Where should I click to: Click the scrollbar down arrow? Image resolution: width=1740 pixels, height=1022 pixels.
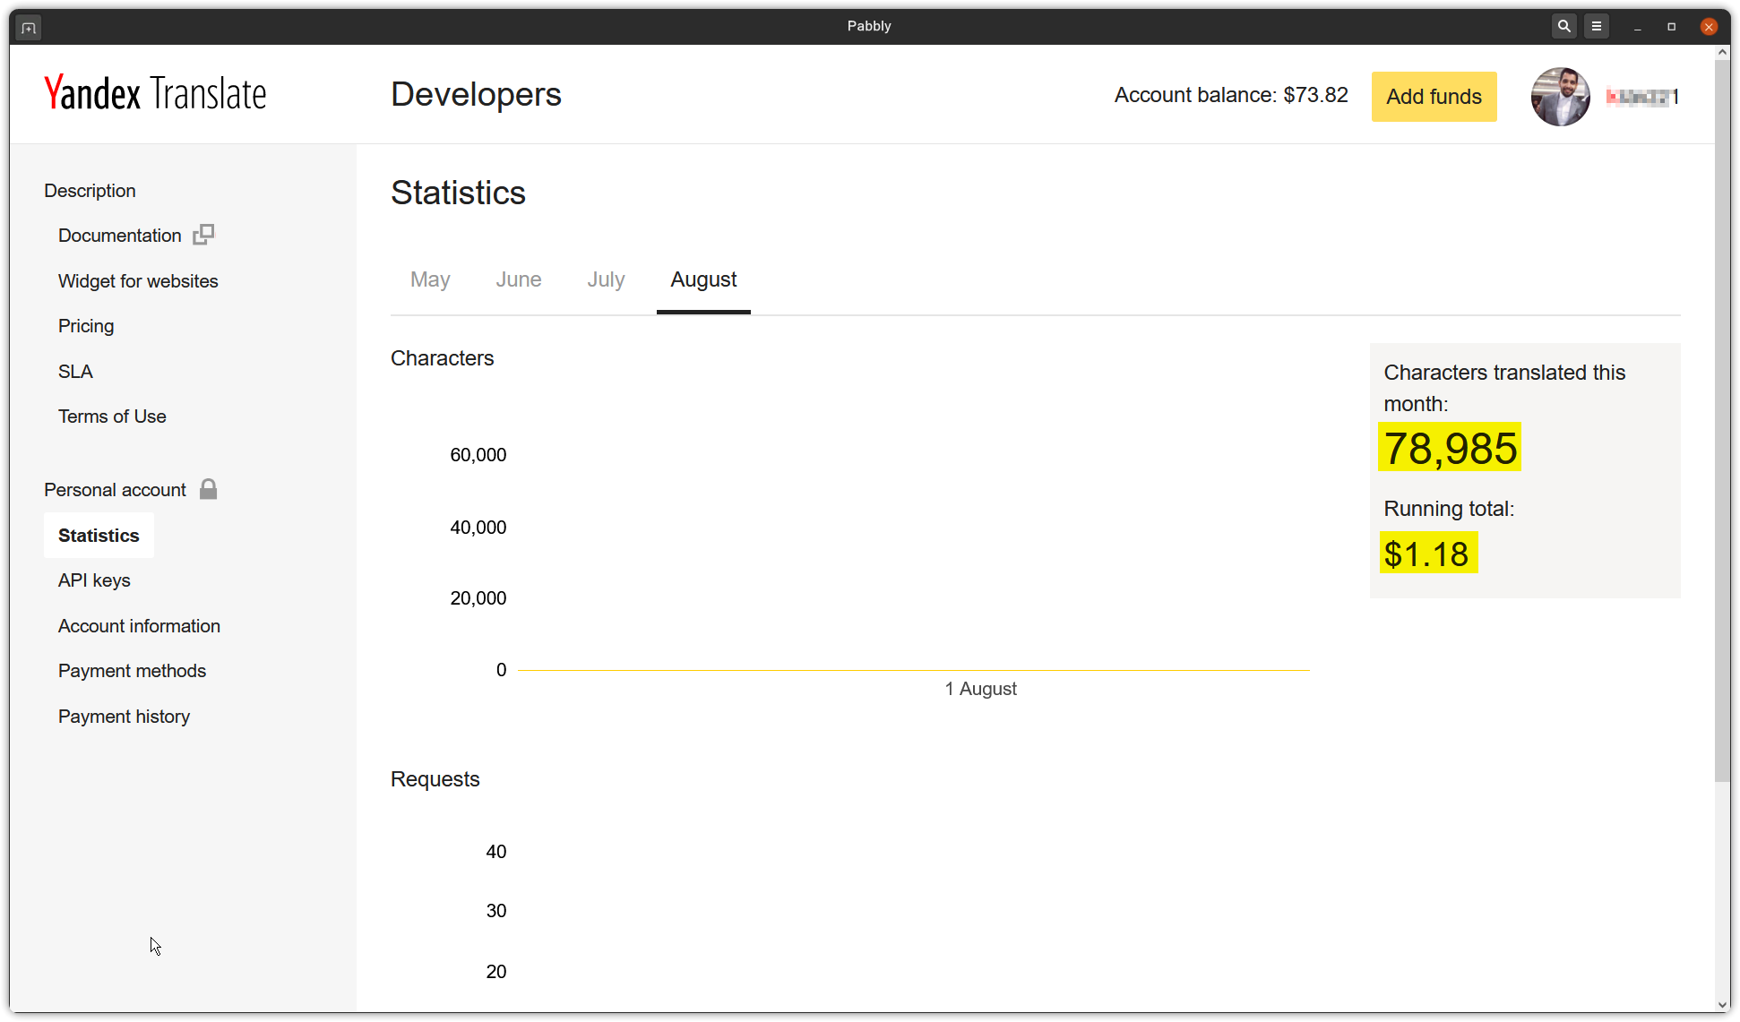1722,1005
